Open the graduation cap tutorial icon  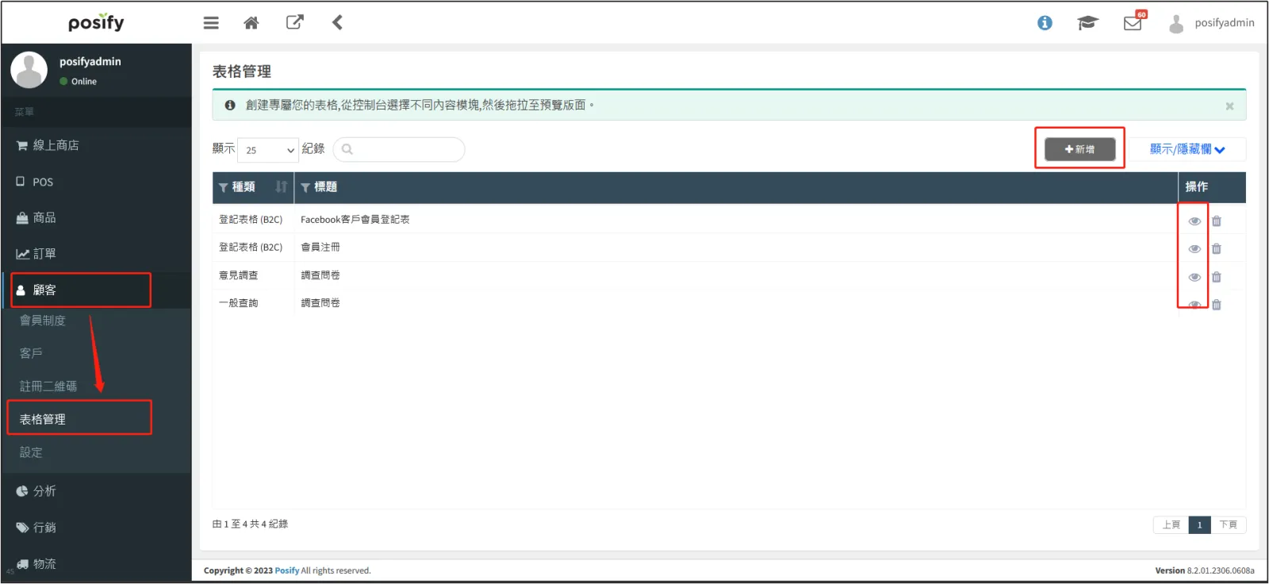[x=1087, y=23]
